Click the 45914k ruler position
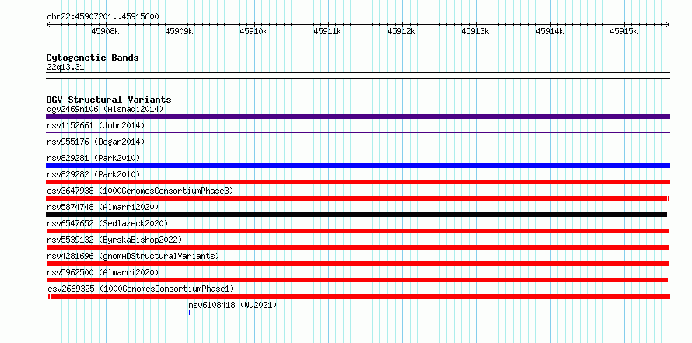This screenshot has width=692, height=343. pyautogui.click(x=550, y=31)
